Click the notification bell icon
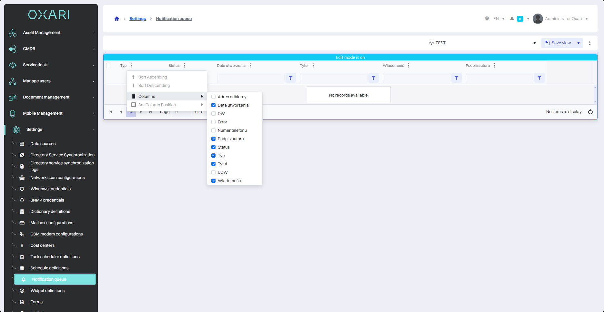604x312 pixels. coord(512,19)
